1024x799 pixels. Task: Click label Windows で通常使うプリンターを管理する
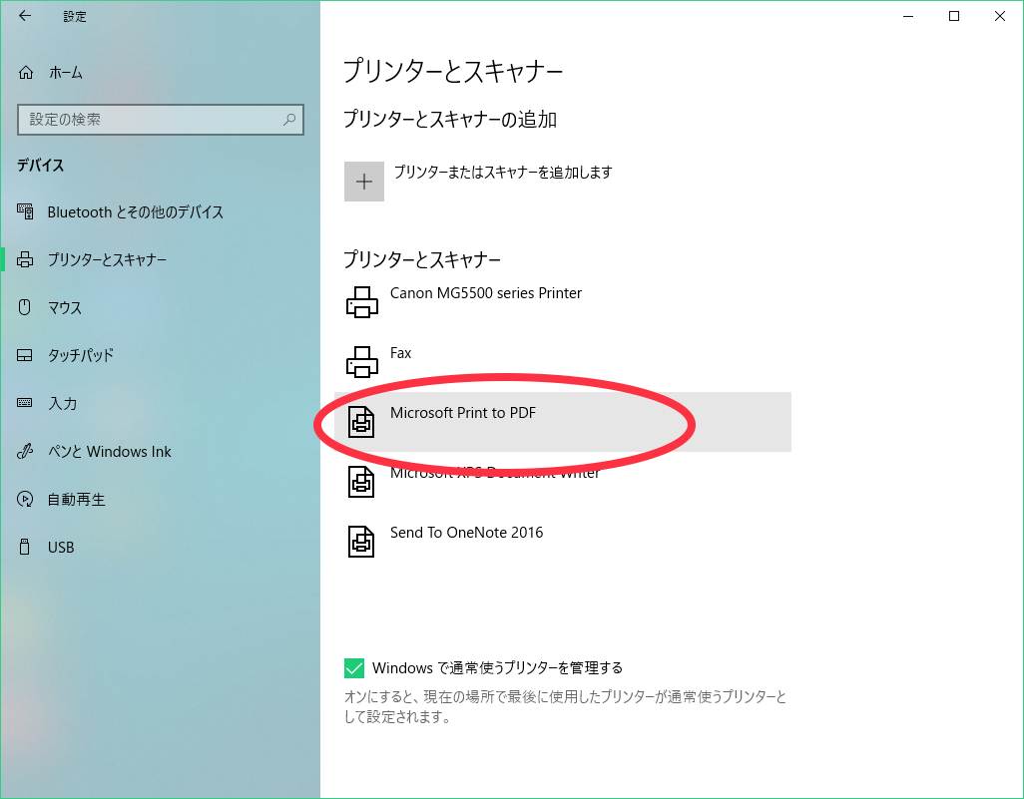(497, 668)
